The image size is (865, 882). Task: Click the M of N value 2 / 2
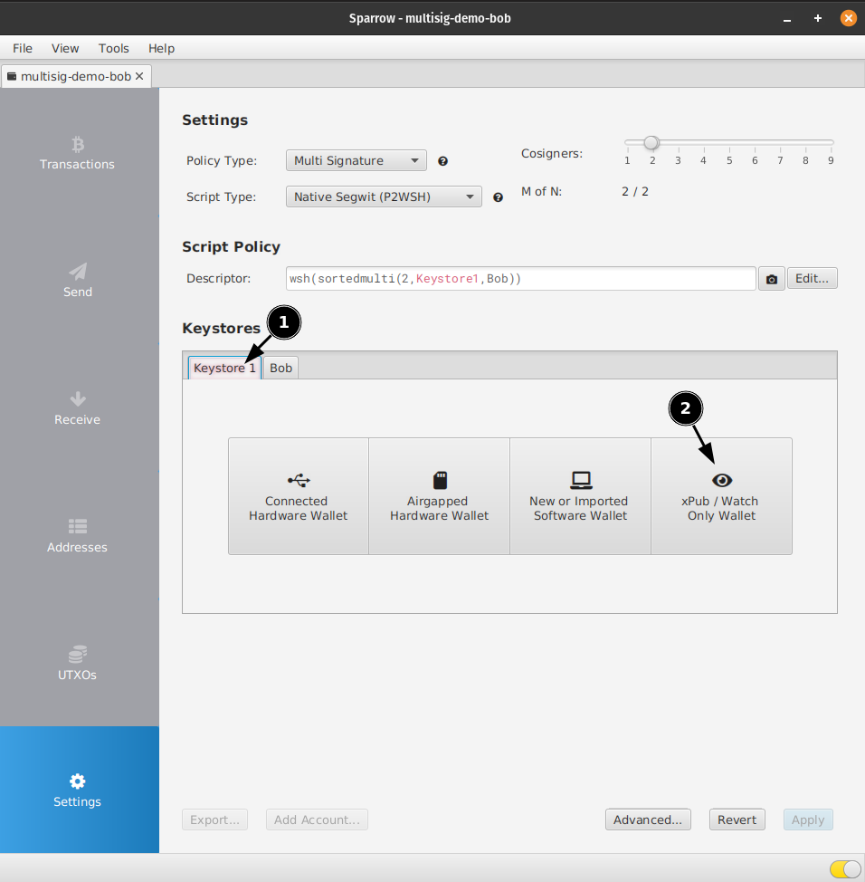635,192
